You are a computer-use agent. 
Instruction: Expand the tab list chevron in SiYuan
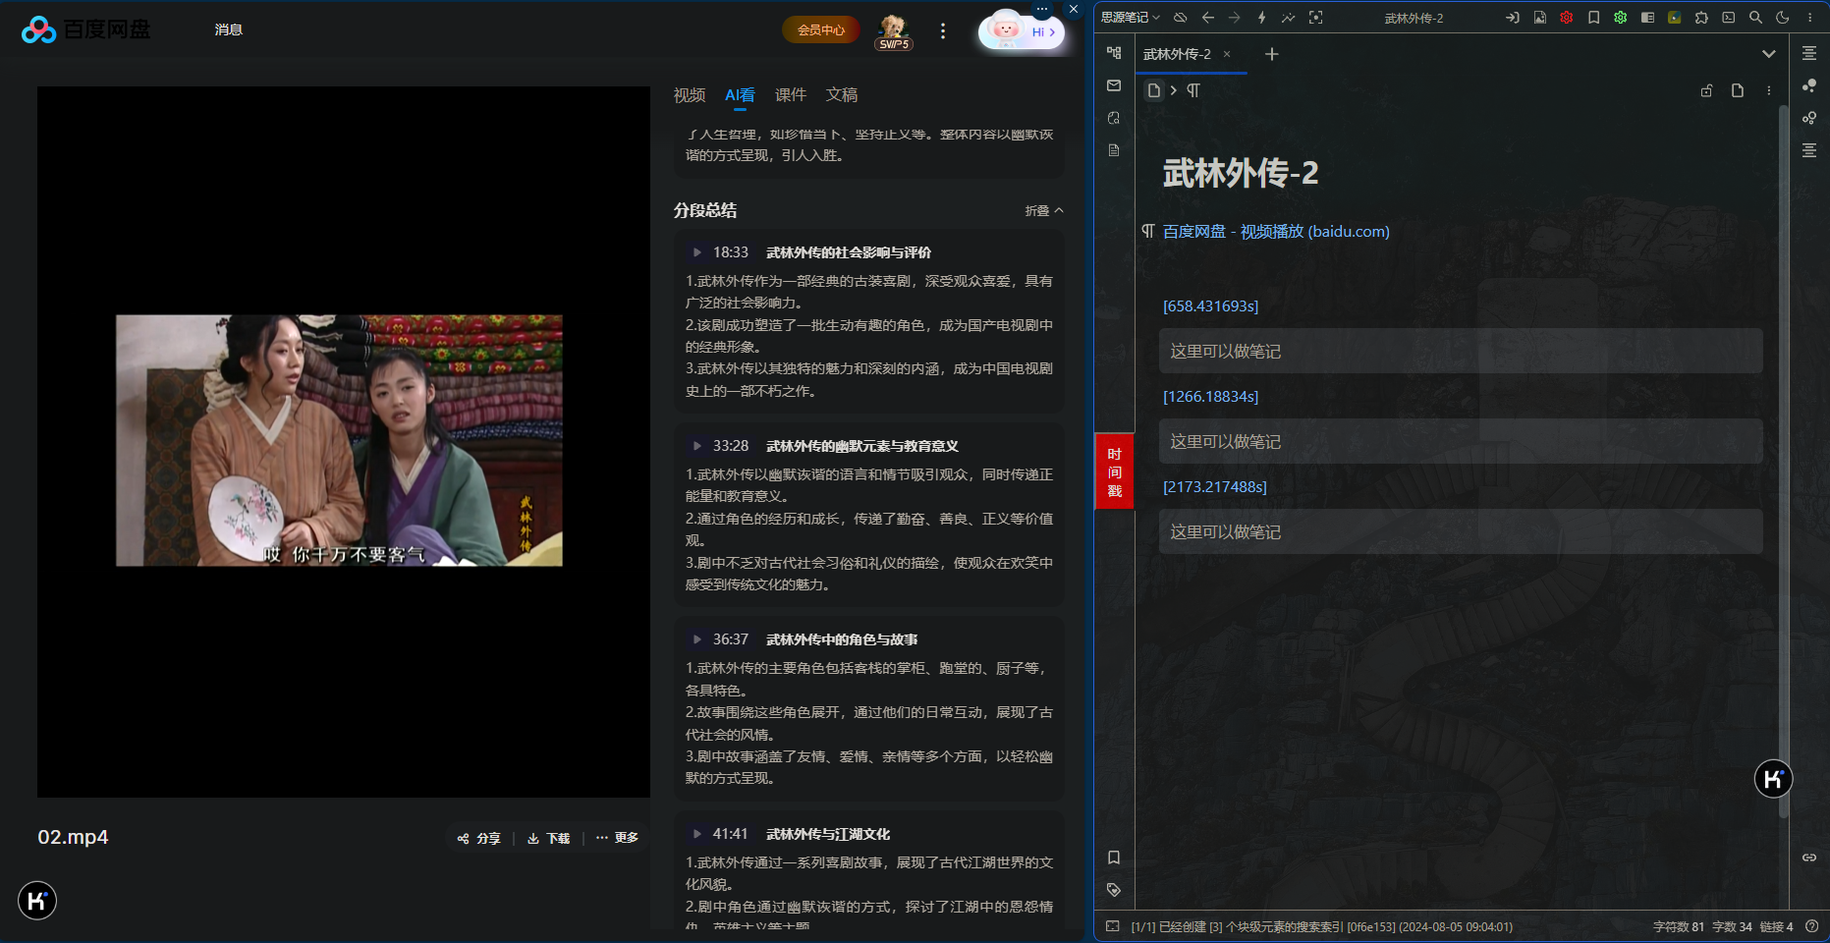(1769, 54)
